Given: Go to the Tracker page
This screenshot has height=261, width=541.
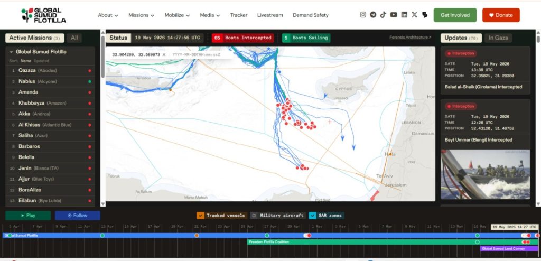Looking at the screenshot, I should [x=239, y=15].
